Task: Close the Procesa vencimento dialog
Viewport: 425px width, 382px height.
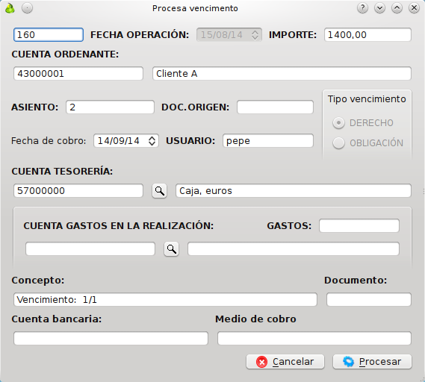Action: 414,8
